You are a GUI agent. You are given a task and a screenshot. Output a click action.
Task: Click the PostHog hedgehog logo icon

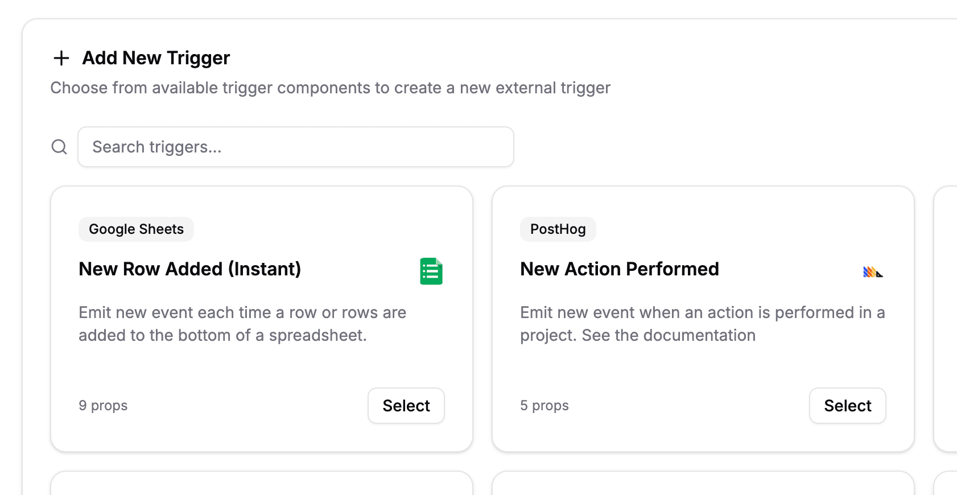click(x=872, y=272)
